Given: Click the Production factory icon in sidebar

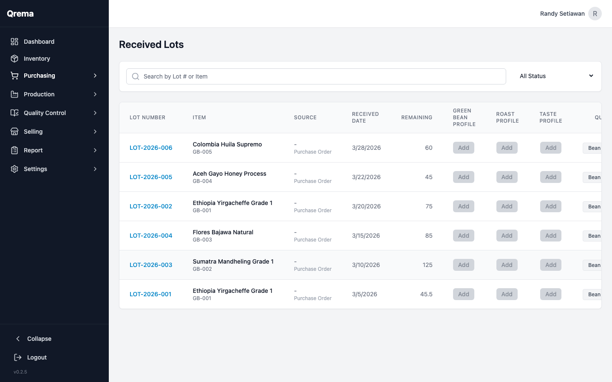Looking at the screenshot, I should point(14,94).
